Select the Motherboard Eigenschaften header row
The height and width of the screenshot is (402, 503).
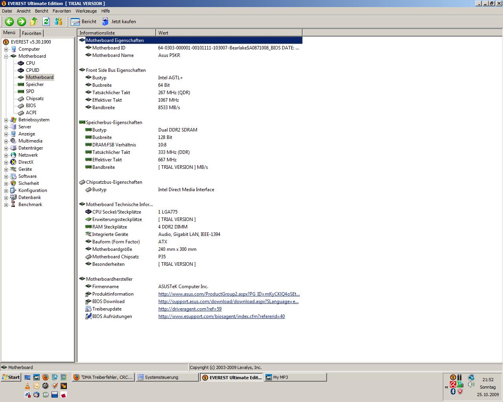tap(190, 40)
